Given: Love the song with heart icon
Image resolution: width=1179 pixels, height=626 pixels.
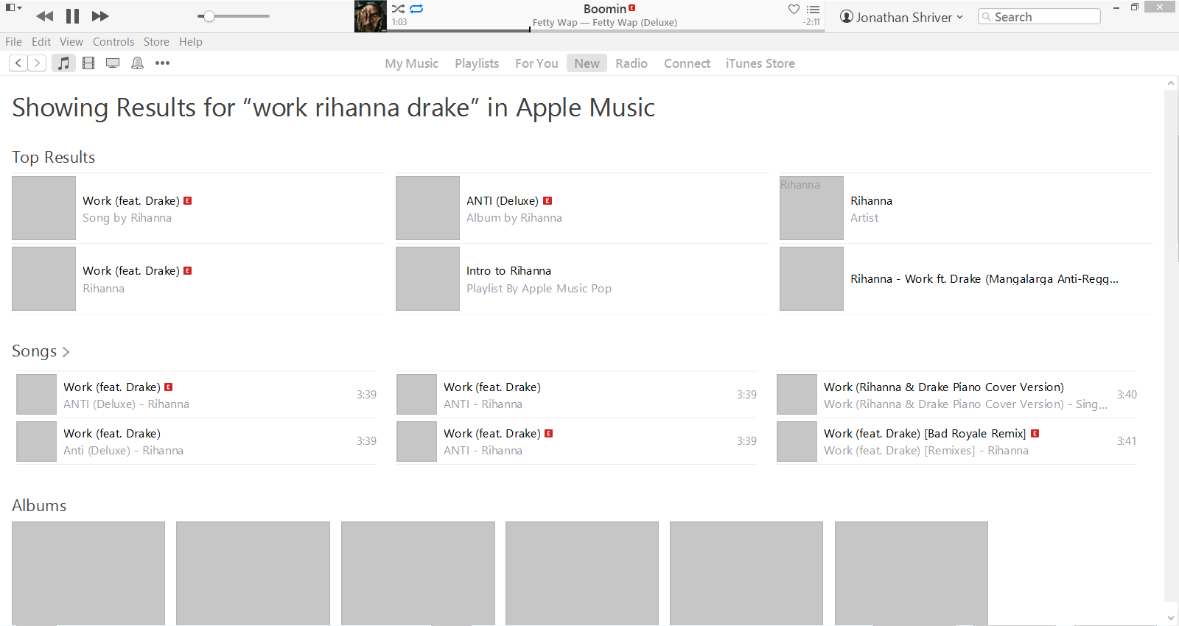Looking at the screenshot, I should click(x=794, y=9).
